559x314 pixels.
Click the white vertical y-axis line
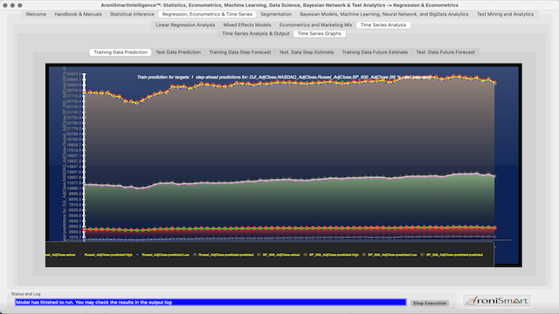85,157
